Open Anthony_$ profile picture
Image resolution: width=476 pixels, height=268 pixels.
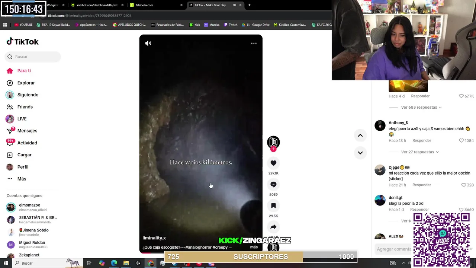(380, 125)
